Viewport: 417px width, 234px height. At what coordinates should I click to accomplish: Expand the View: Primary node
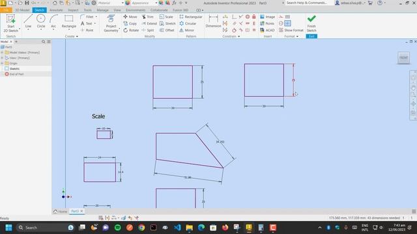coord(2,58)
